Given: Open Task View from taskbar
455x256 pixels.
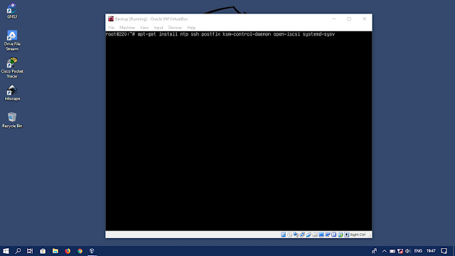Looking at the screenshot, I should click(x=30, y=251).
